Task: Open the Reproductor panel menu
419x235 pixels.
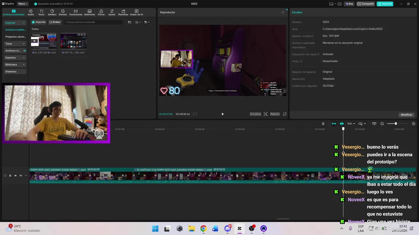Action: click(x=283, y=12)
